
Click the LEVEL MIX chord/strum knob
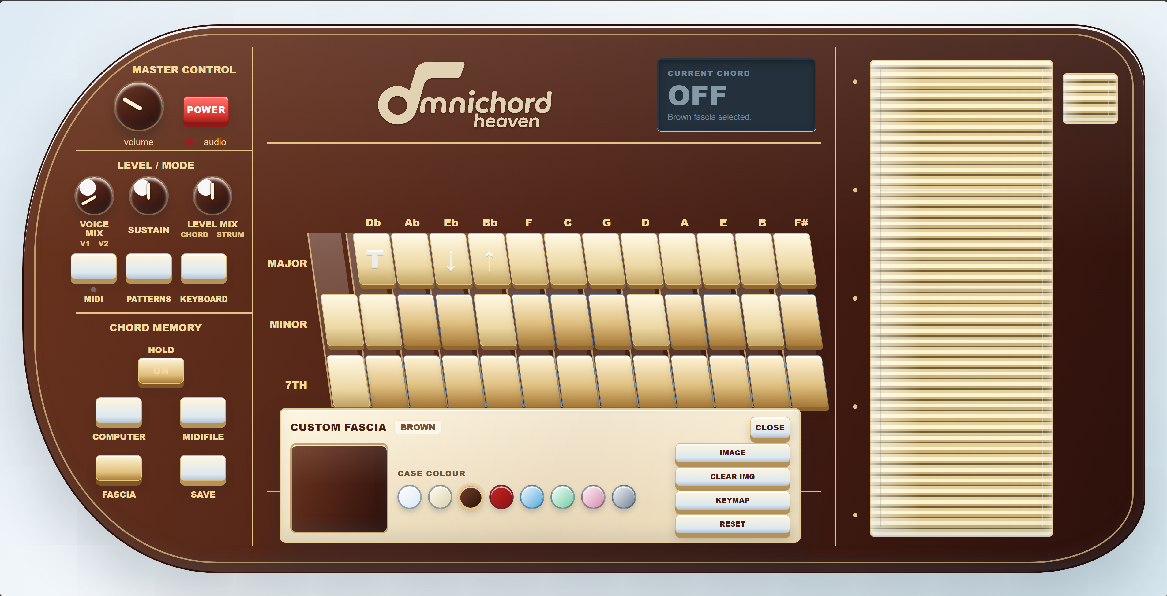[x=212, y=196]
